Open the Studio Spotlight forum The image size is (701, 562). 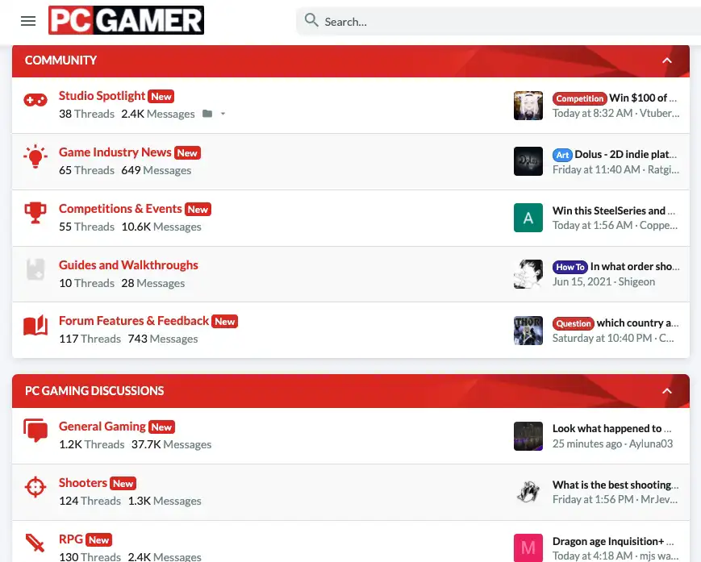point(102,96)
